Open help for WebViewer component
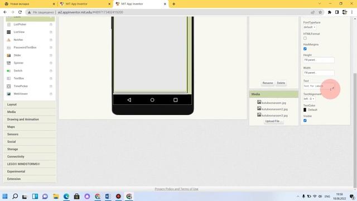This screenshot has width=357, height=201. tap(51, 94)
